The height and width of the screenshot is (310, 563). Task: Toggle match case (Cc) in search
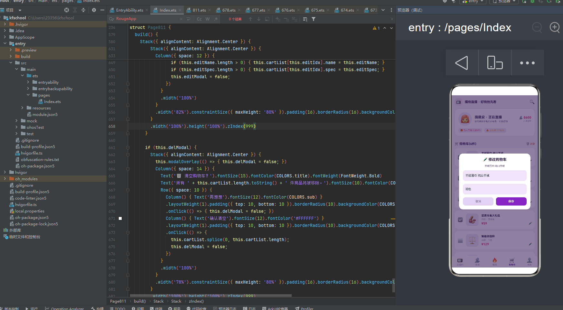click(199, 19)
